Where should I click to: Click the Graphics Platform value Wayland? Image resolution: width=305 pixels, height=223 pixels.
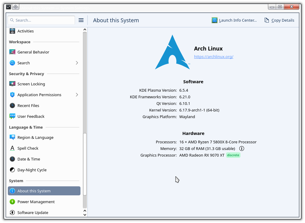(x=187, y=117)
